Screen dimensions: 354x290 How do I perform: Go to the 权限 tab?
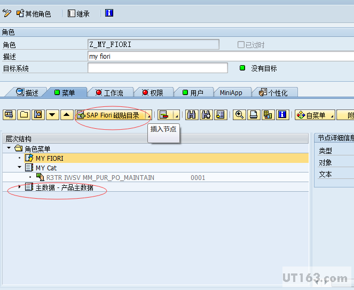pos(153,92)
